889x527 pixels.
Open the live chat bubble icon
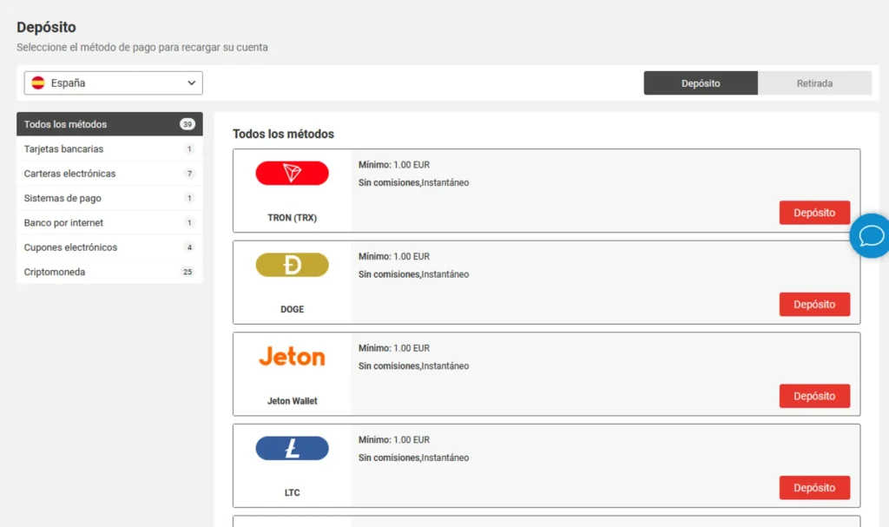[x=871, y=235]
